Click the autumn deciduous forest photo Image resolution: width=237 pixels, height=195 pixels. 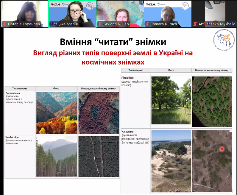click(57, 113)
